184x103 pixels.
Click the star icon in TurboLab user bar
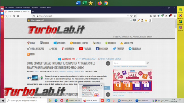(x=146, y=20)
